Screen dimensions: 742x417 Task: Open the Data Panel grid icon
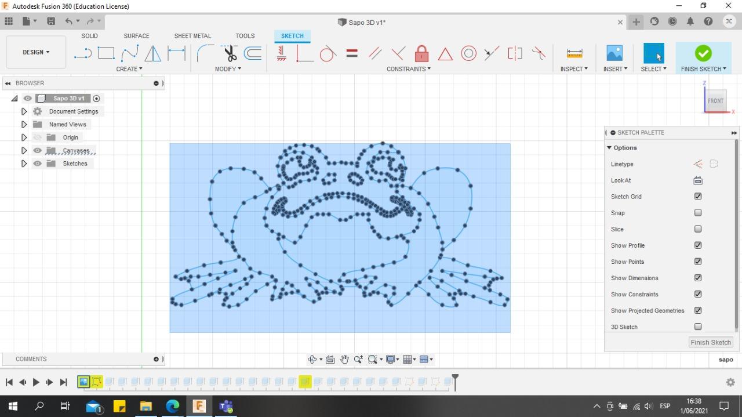point(9,21)
